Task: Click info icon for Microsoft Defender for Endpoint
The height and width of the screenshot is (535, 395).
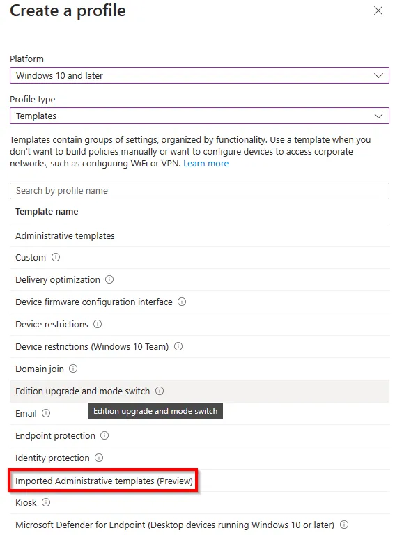Action: coord(344,525)
